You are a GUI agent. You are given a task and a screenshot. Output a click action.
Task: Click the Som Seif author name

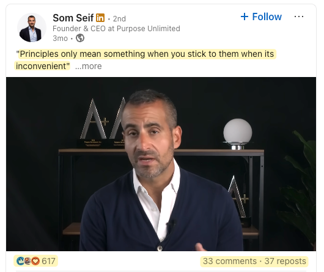(x=73, y=18)
